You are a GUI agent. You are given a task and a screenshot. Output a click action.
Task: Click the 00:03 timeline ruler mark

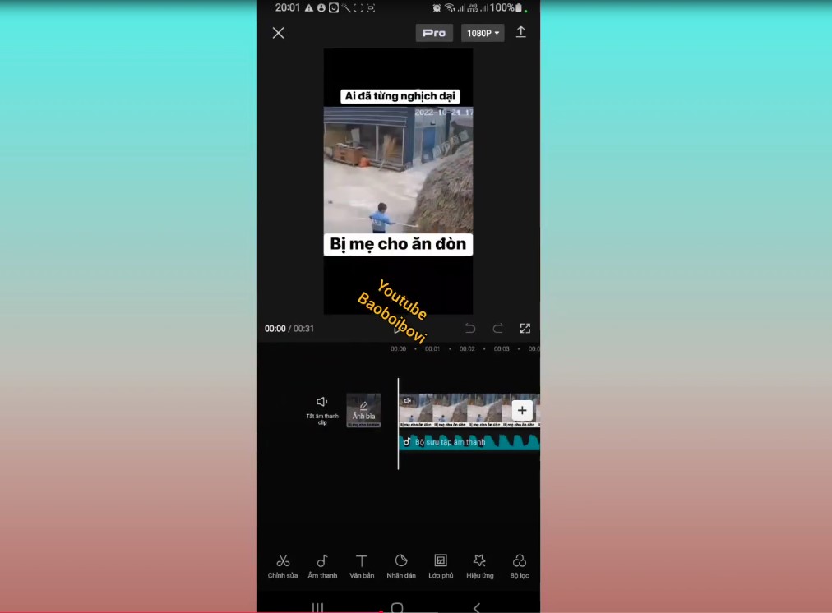[502, 349]
